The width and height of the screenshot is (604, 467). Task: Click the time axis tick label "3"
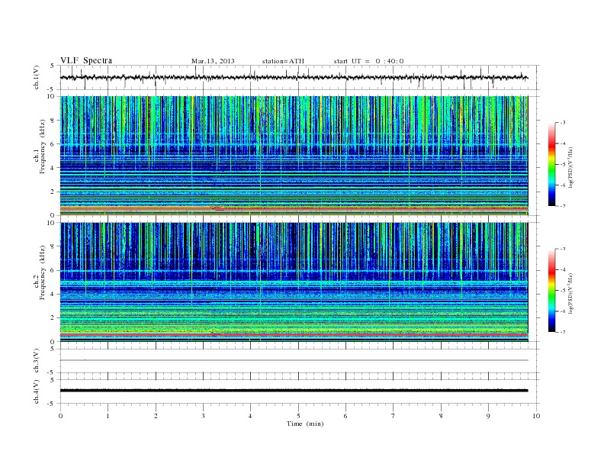203,416
